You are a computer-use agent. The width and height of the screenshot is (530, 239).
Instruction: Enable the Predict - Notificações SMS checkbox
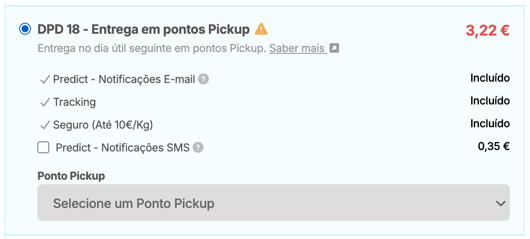(x=44, y=148)
